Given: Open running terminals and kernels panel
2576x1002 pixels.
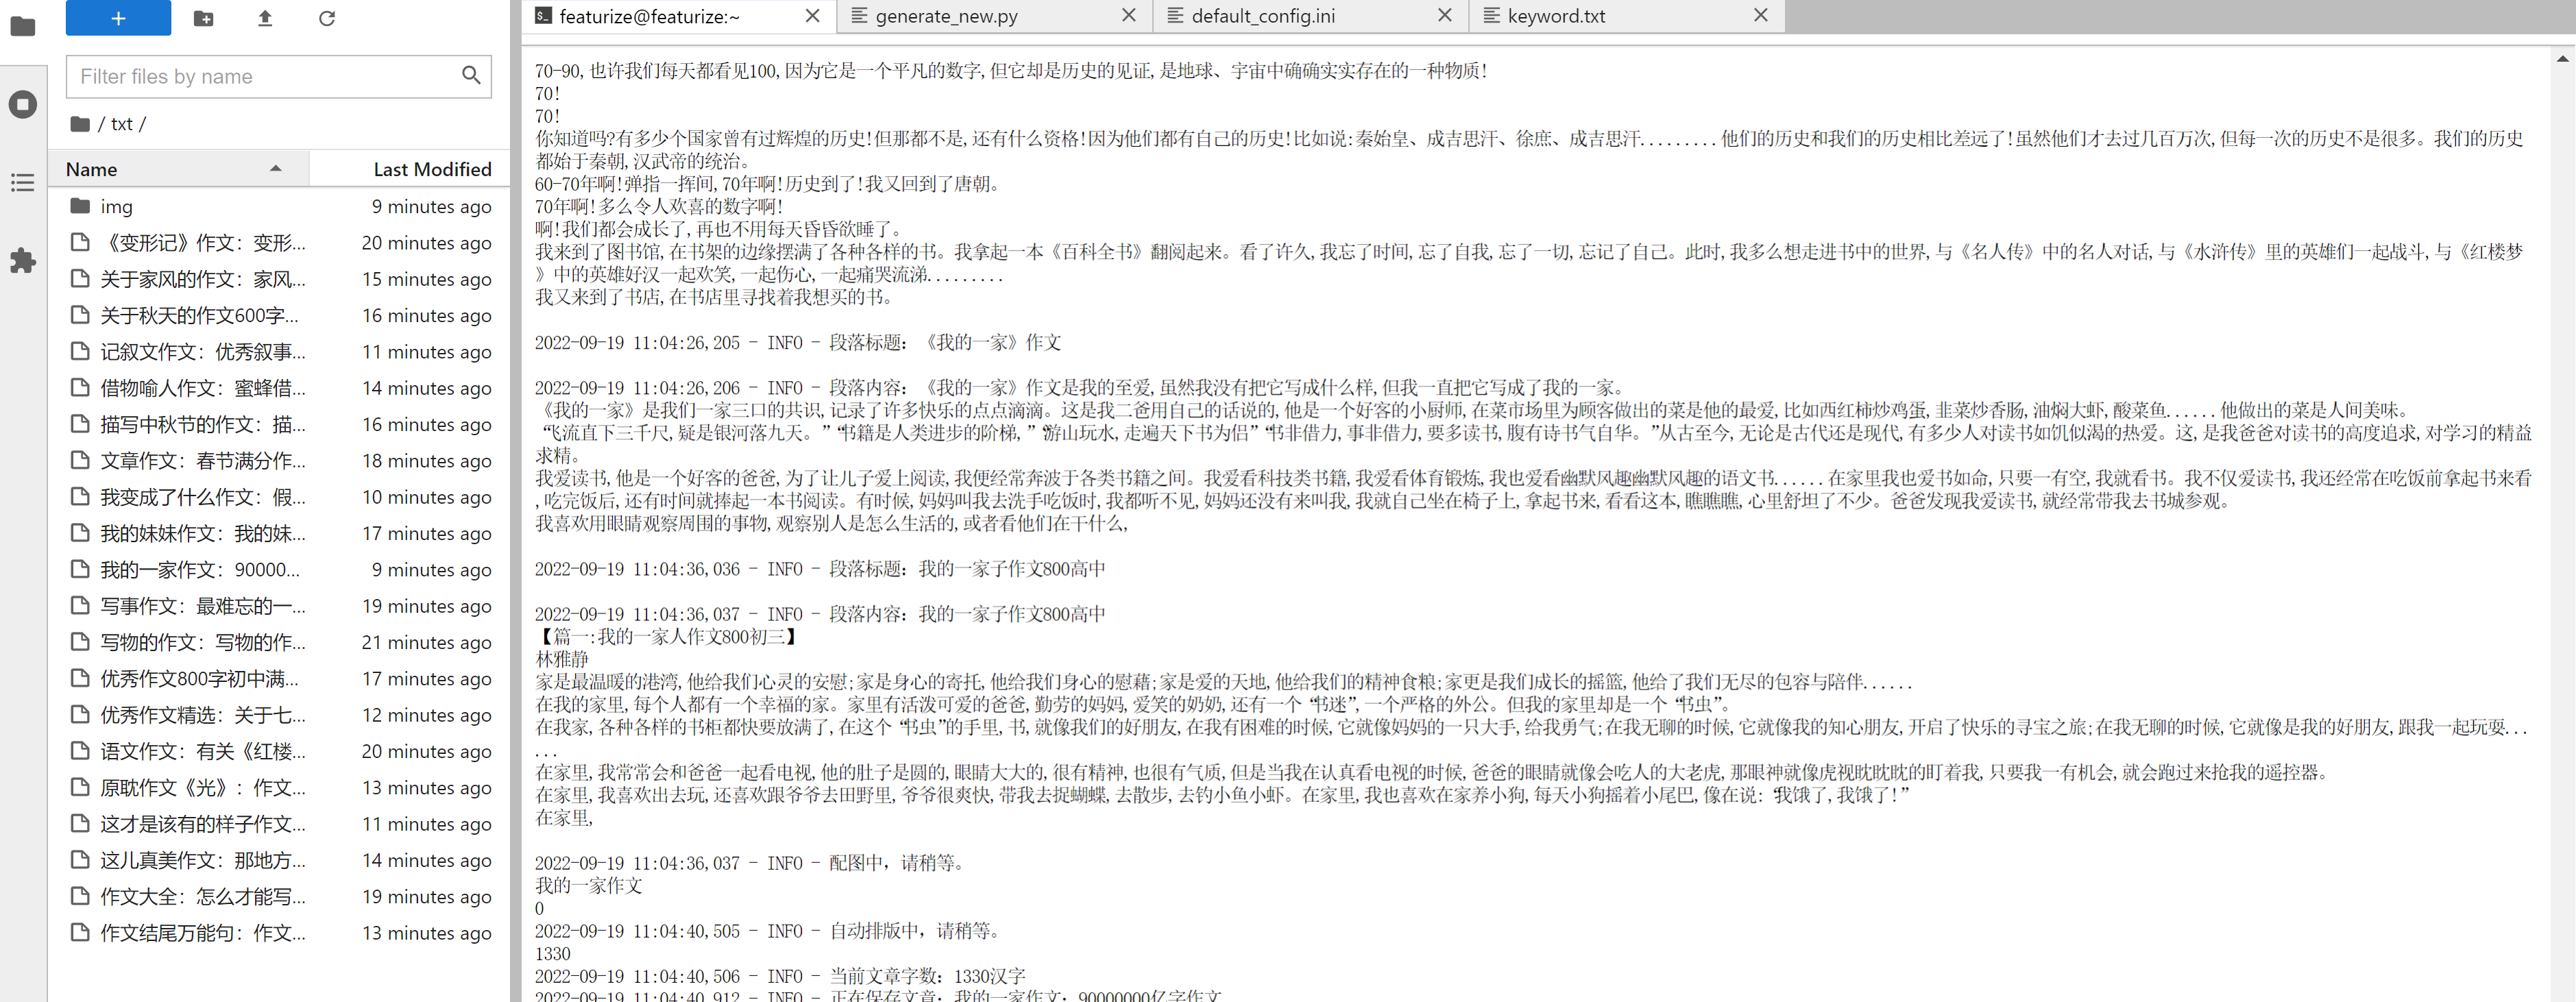Looking at the screenshot, I should coord(22,104).
